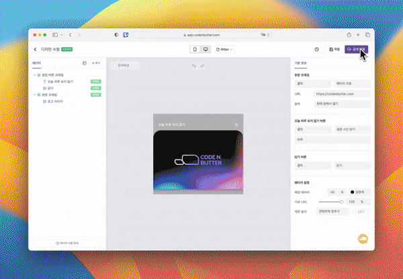Click the back arrow beside the design edit title
Screen dimensions: 403x279
[35, 49]
